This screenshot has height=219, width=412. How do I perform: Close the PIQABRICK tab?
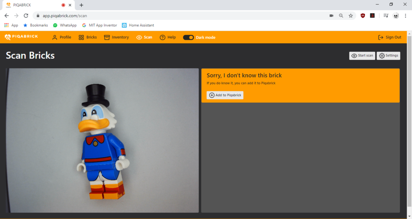(70, 5)
